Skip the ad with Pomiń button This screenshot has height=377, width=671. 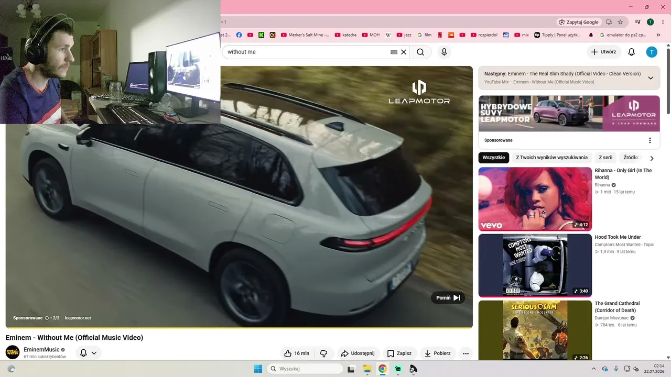click(448, 298)
